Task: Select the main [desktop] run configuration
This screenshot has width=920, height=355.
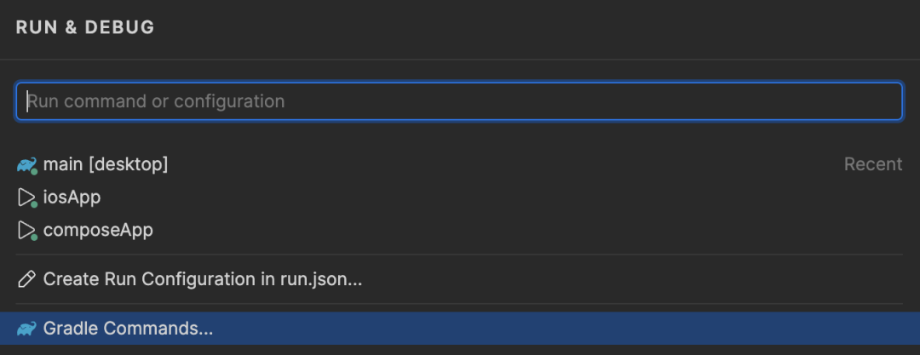Action: click(x=459, y=164)
